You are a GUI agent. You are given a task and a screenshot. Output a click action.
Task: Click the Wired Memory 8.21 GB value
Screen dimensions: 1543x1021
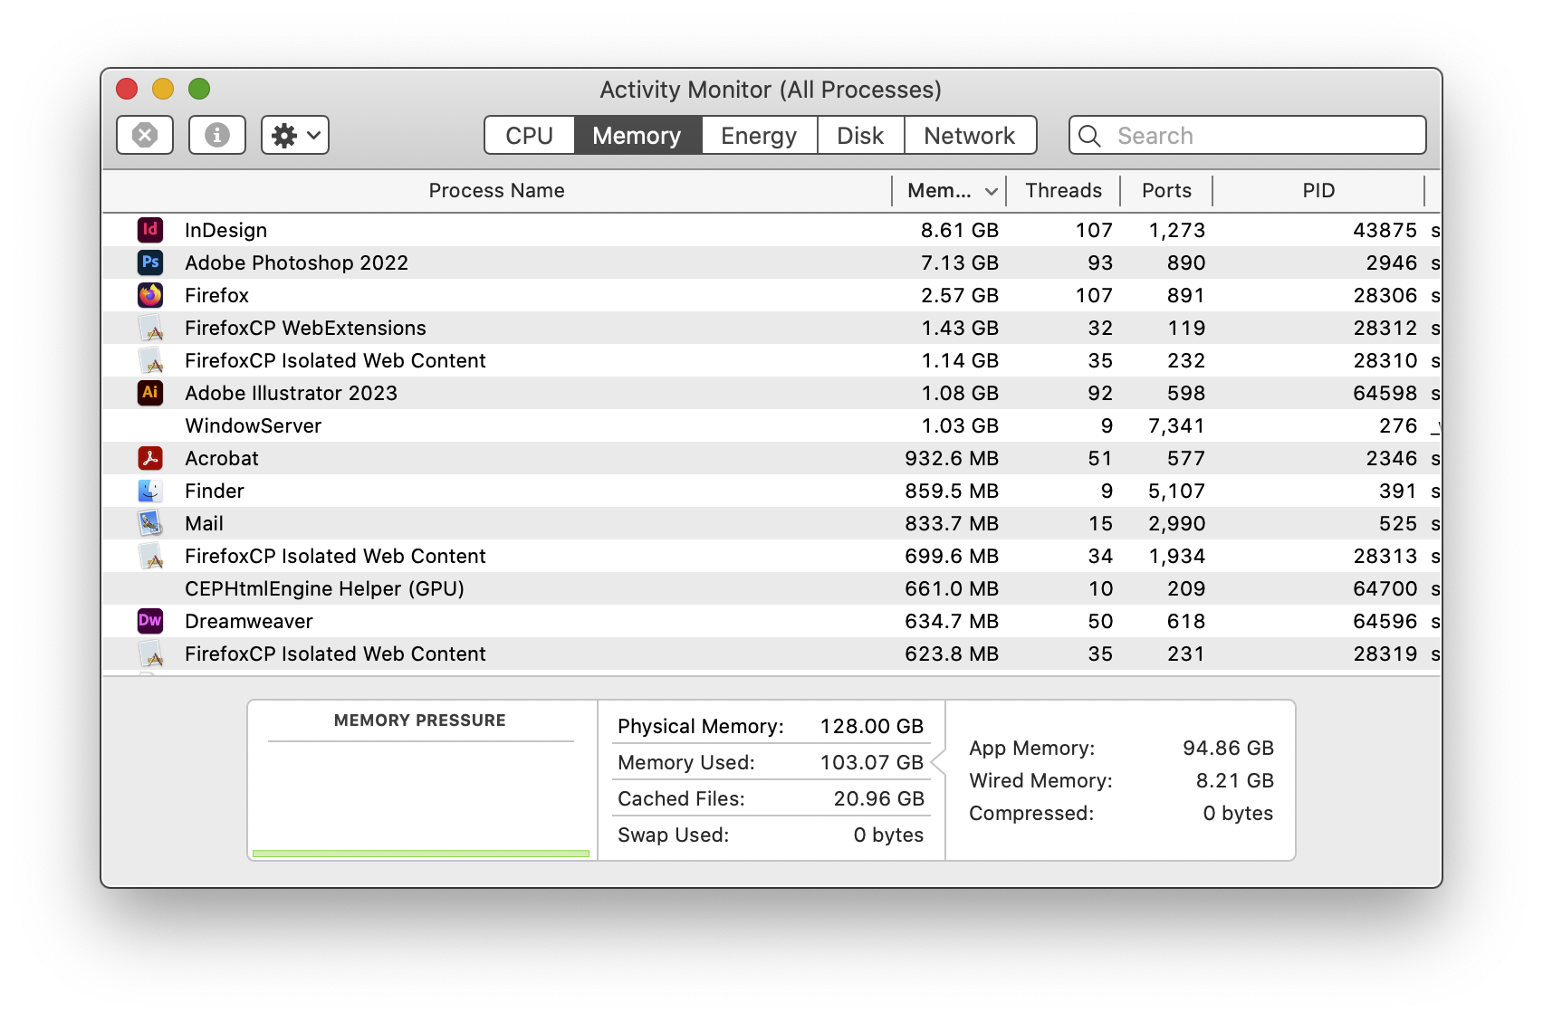1234,780
